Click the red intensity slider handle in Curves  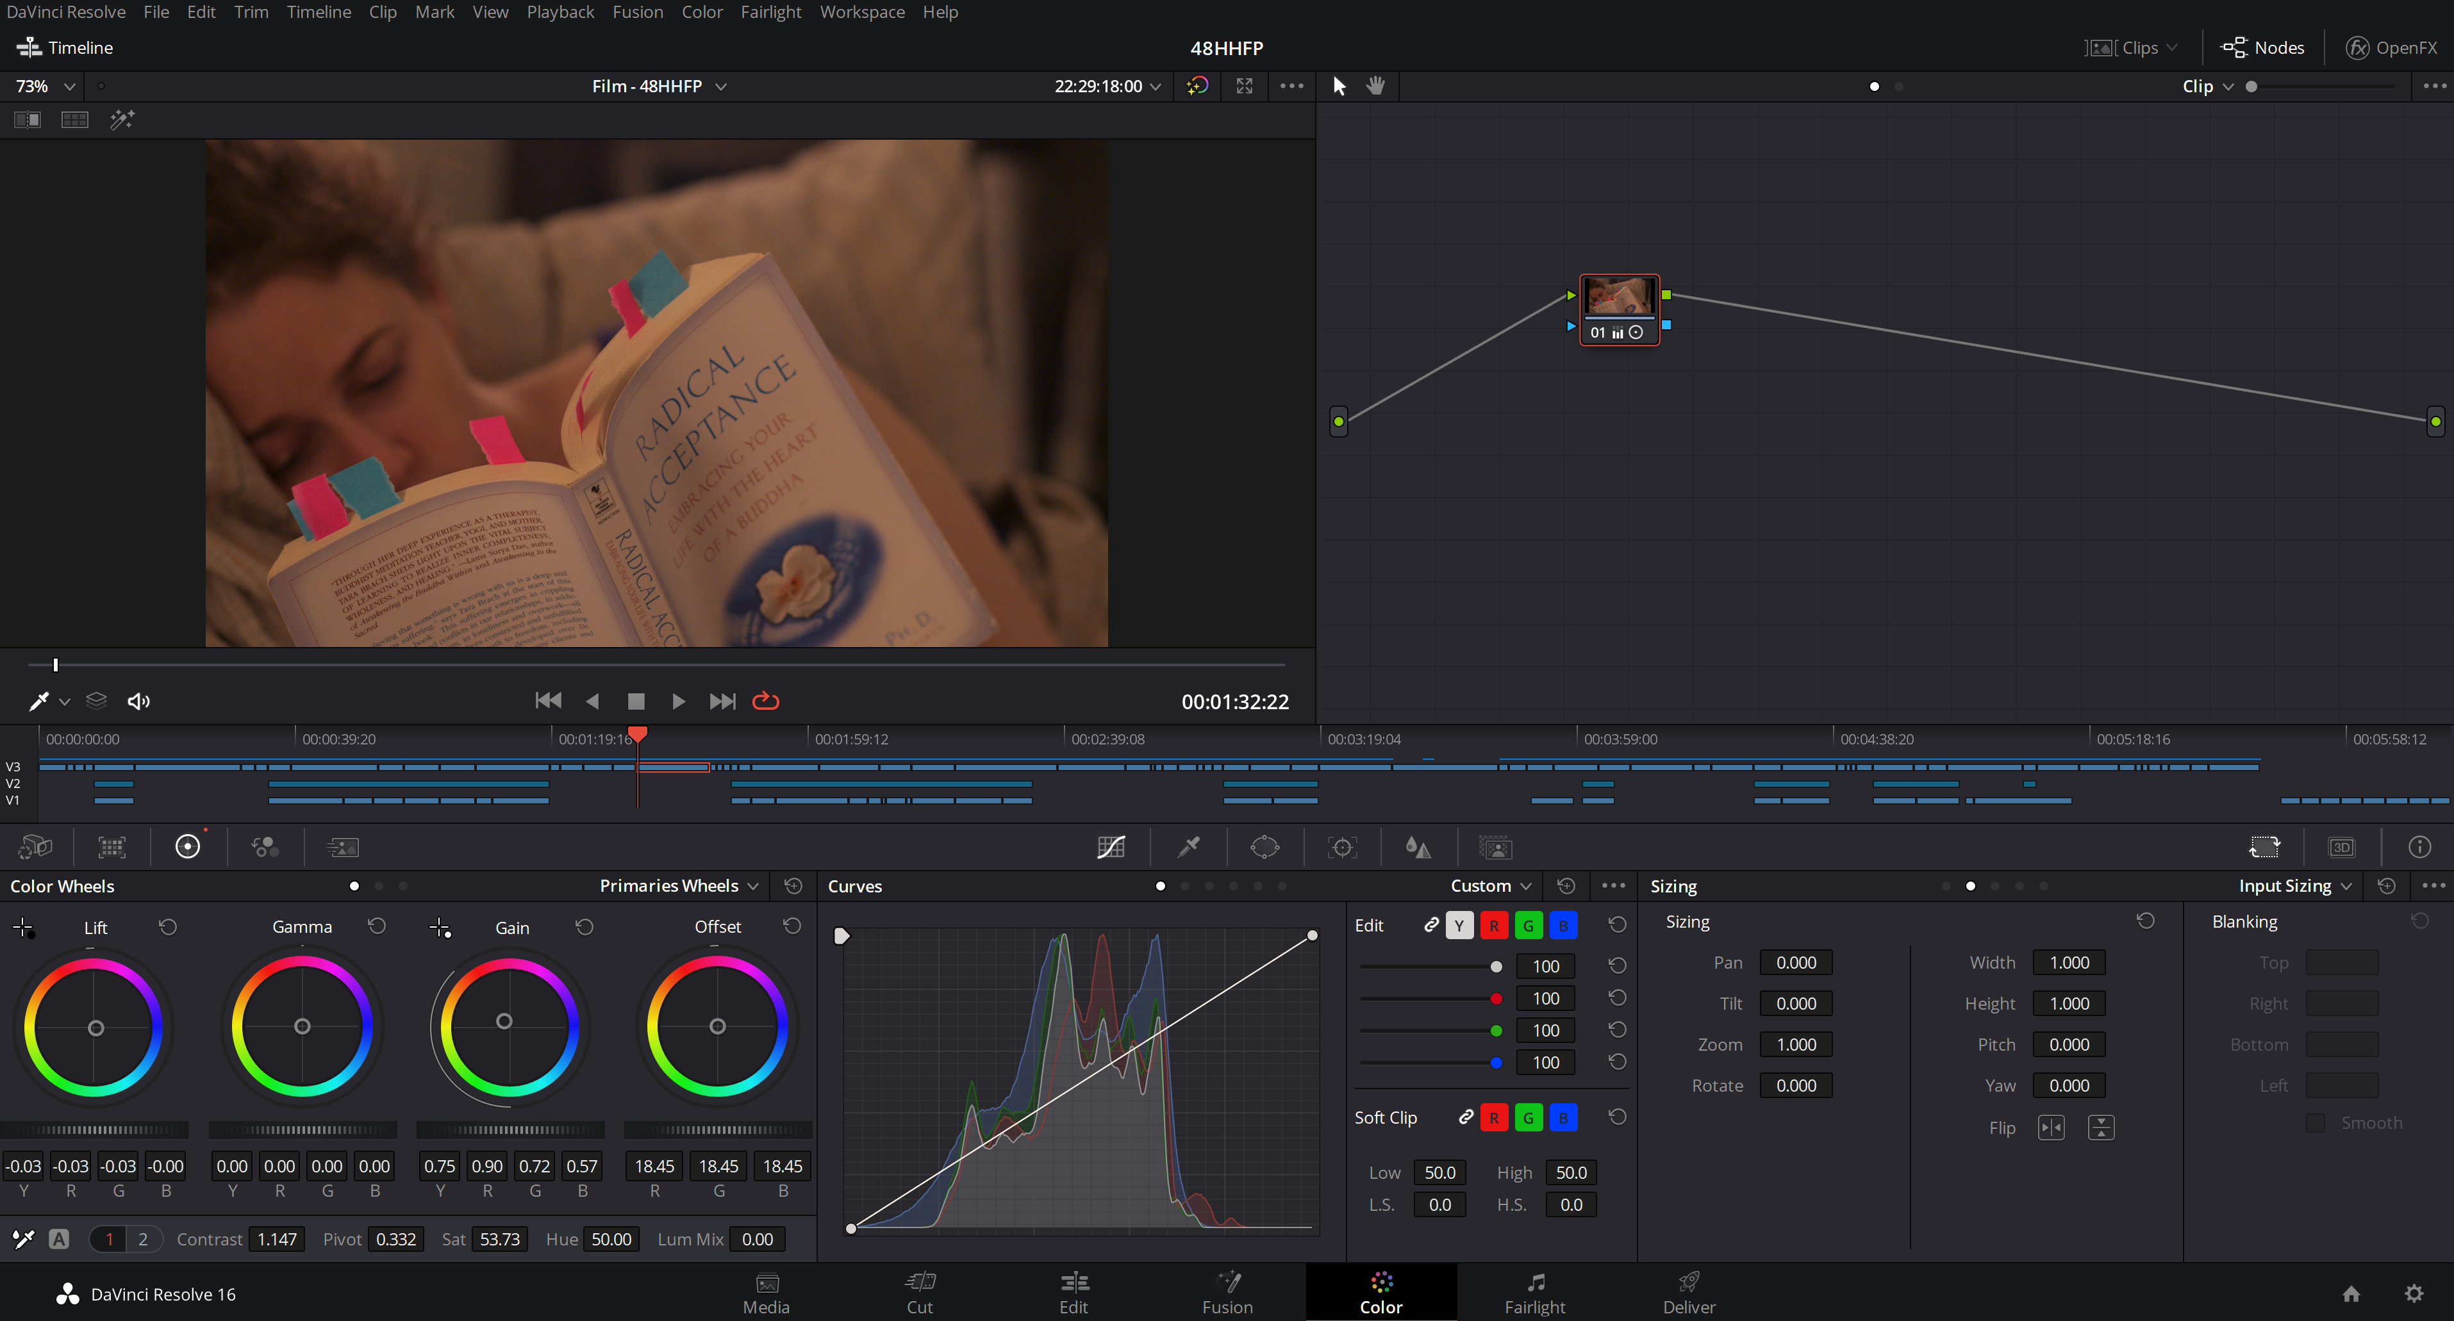tap(1496, 998)
